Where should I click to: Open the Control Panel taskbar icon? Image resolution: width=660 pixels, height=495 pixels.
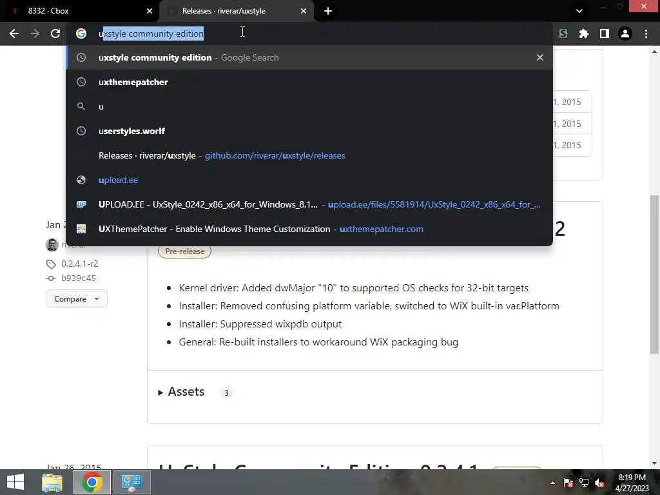point(132,482)
